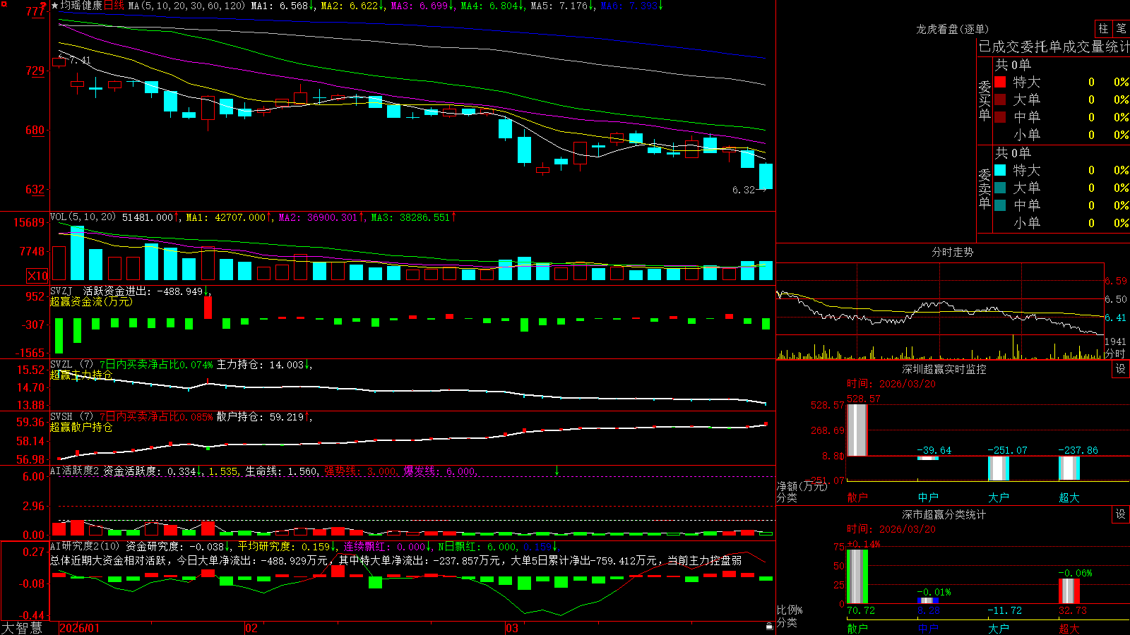Click the small red square icon in the top-left corner

click(x=4, y=4)
